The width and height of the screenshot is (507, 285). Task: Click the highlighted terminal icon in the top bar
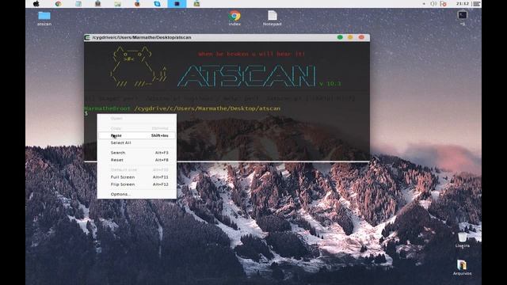(177, 4)
